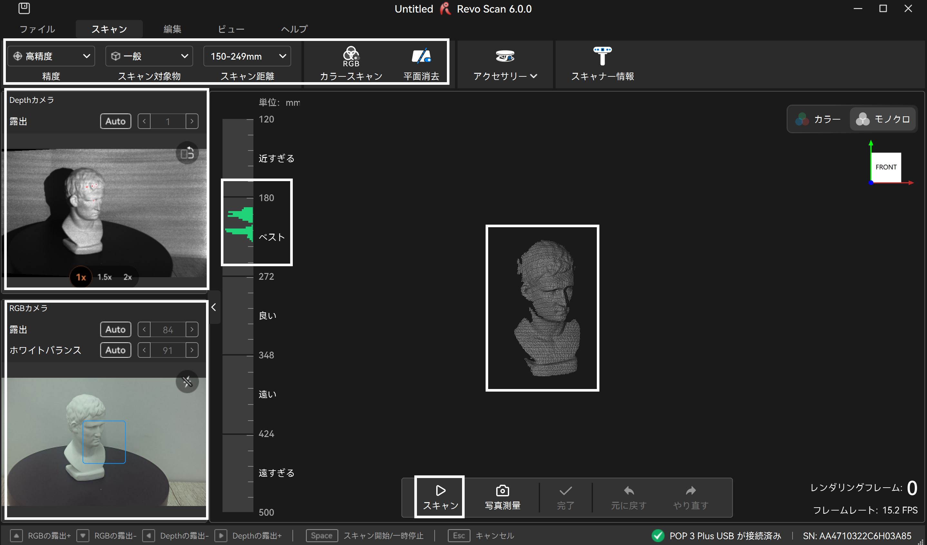The image size is (927, 545).
Task: Toggle RGB white balance Auto
Action: coord(115,350)
